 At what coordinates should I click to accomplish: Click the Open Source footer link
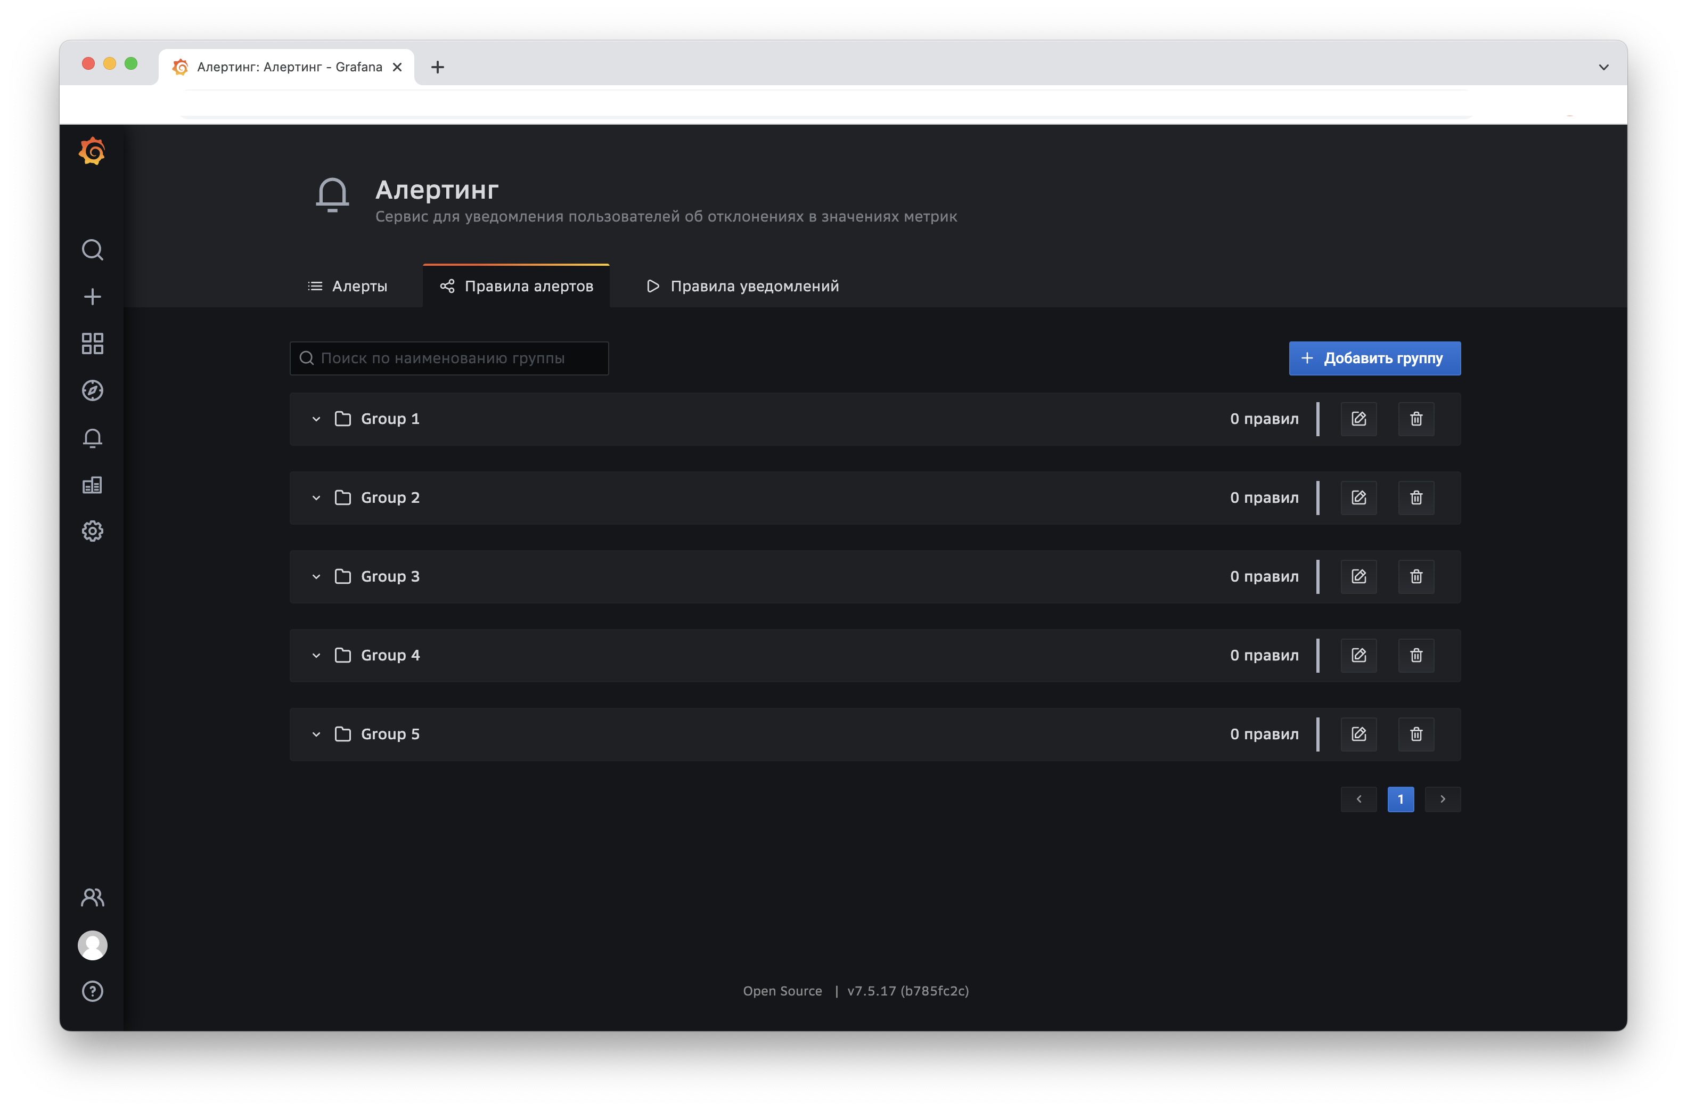pos(783,991)
